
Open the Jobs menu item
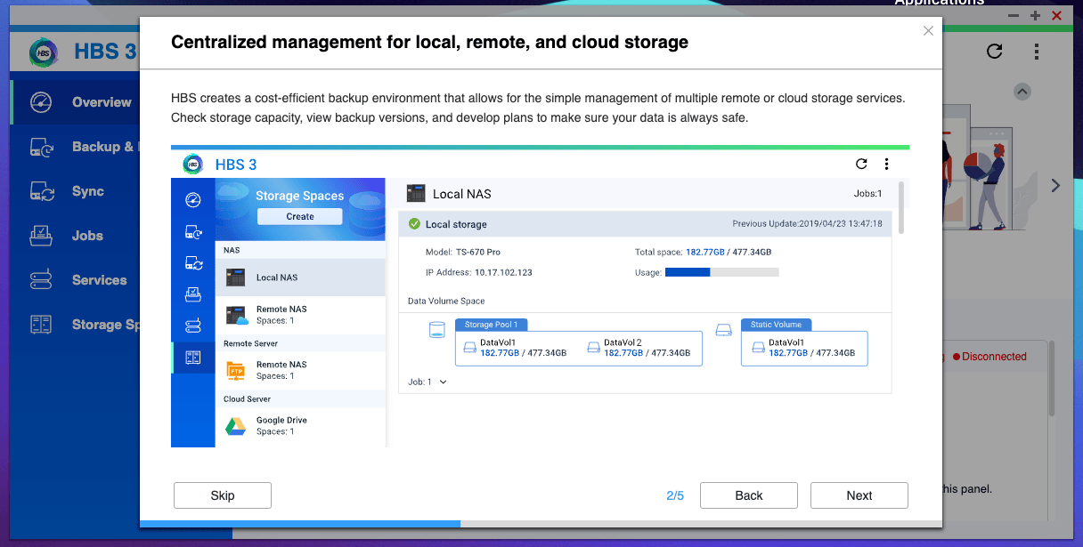click(x=88, y=236)
